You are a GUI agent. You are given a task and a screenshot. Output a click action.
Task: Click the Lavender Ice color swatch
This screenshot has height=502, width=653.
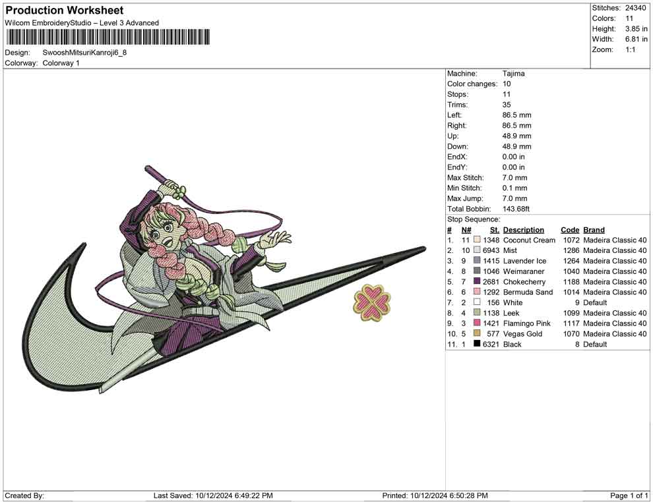click(x=477, y=261)
